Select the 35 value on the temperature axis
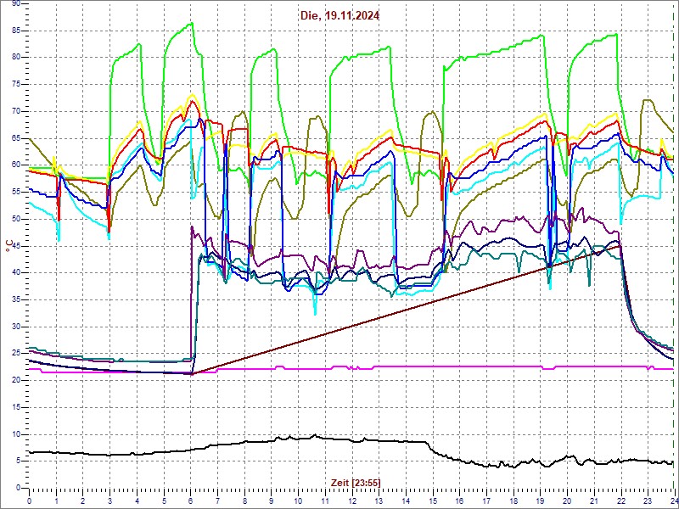The height and width of the screenshot is (509, 679). coord(15,299)
